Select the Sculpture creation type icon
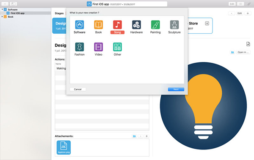This screenshot has width=254, height=160. (x=174, y=25)
